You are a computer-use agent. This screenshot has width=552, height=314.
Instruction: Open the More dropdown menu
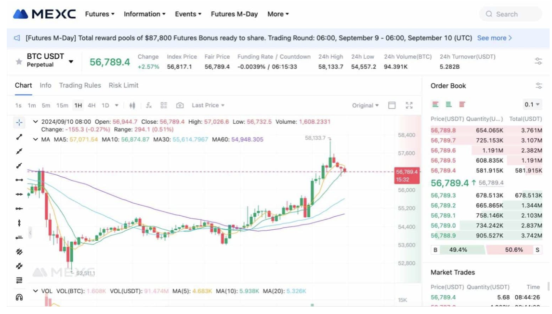[278, 14]
